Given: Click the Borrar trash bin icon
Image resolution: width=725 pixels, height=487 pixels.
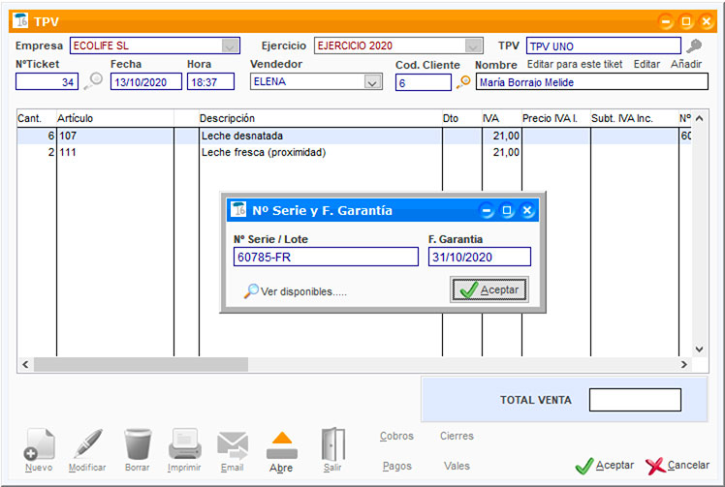Looking at the screenshot, I should coord(138,444).
